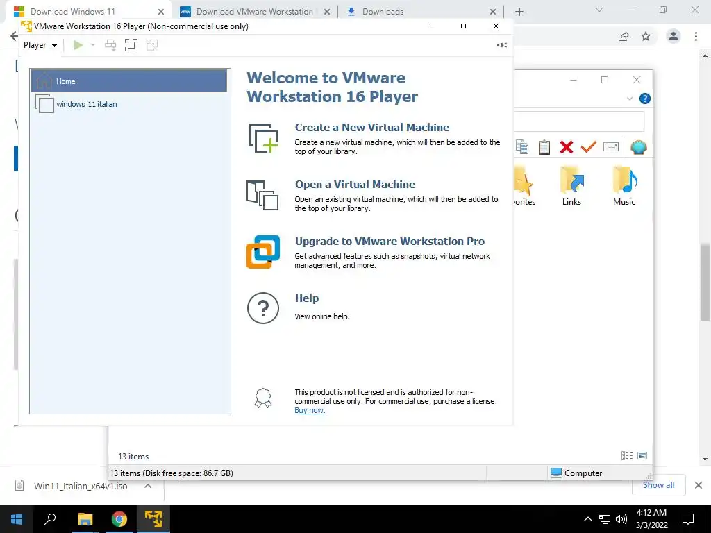The image size is (711, 533).
Task: Open the Player menu in VMware
Action: (40, 45)
